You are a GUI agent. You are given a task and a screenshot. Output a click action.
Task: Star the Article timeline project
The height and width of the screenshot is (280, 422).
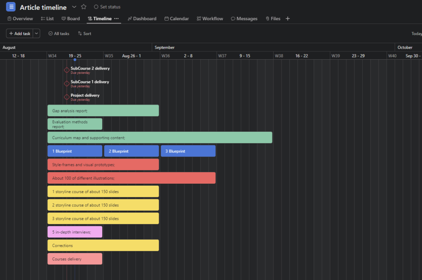[84, 7]
